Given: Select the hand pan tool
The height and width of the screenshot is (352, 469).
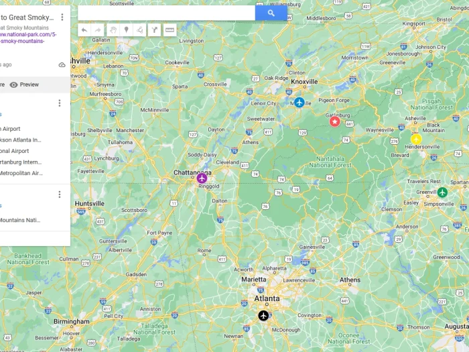Looking at the screenshot, I should (113, 30).
